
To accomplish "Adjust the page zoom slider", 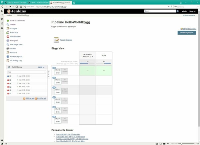I will [x=186, y=144].
